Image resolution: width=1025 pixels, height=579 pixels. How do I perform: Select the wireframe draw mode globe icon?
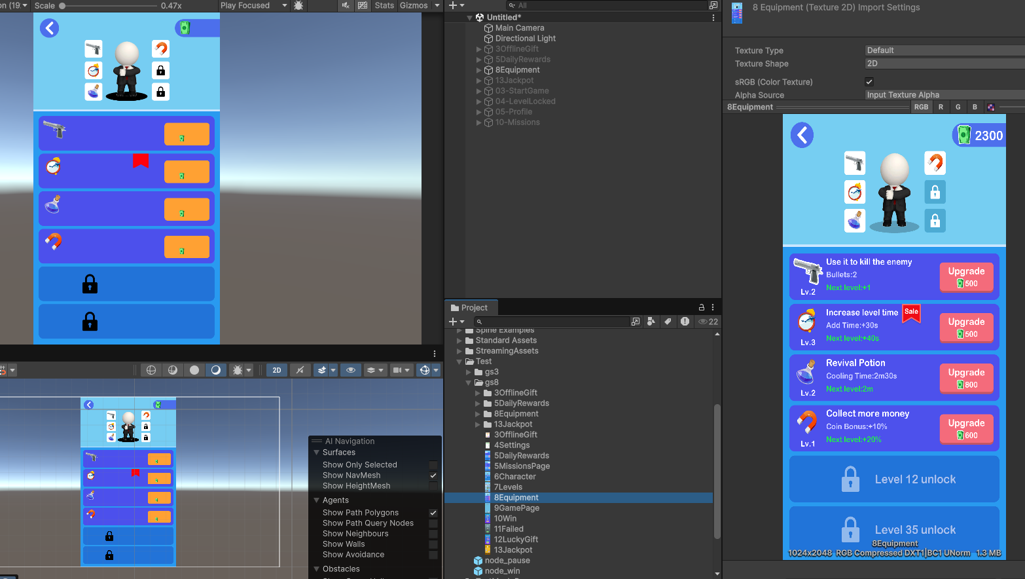[151, 370]
